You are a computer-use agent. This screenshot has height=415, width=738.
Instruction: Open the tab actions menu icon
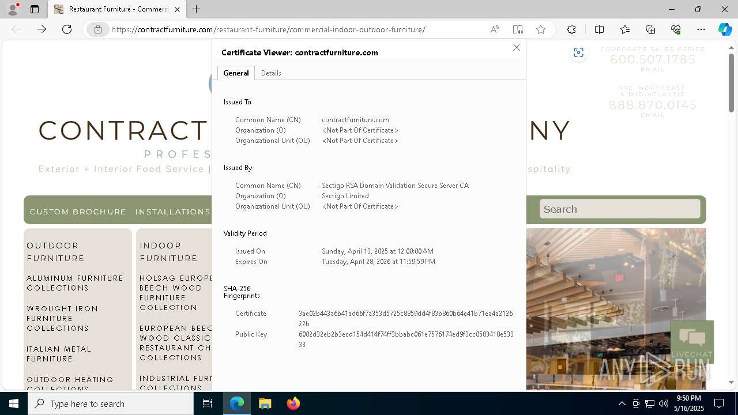click(x=35, y=9)
